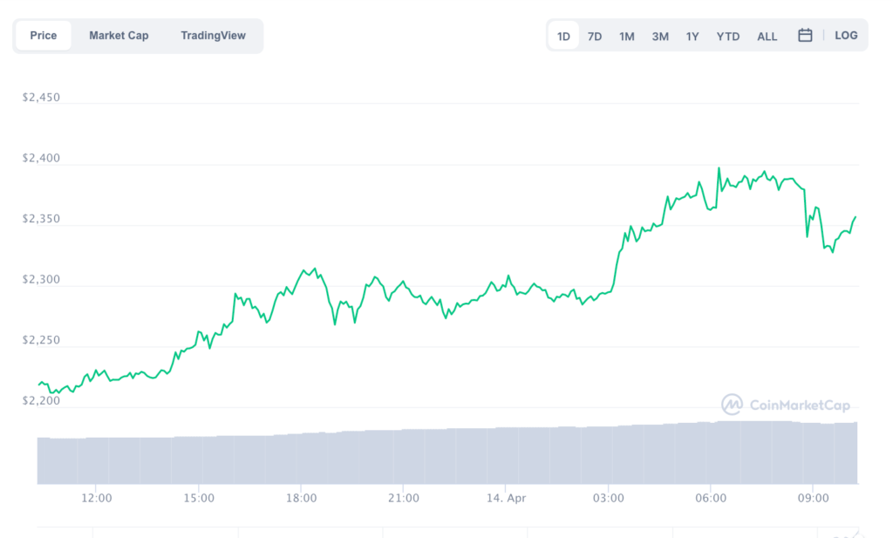Click the 14. Apr date label

pyautogui.click(x=506, y=498)
